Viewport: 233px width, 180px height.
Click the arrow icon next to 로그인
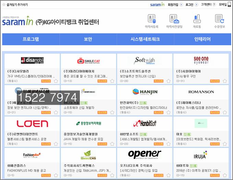(196, 4)
